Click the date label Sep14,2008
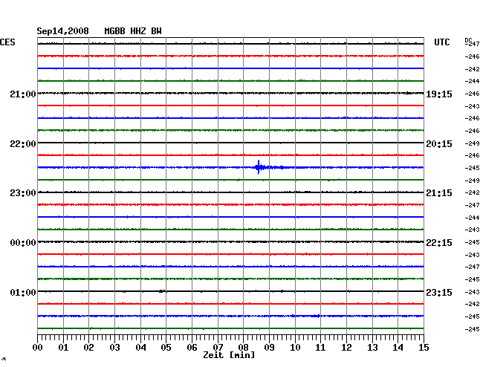The image size is (483, 367). pyautogui.click(x=63, y=31)
